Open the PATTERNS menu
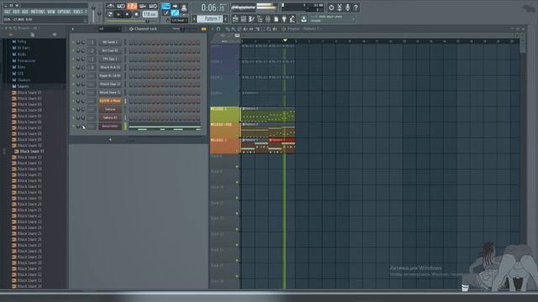The image size is (538, 302). pos(38,12)
